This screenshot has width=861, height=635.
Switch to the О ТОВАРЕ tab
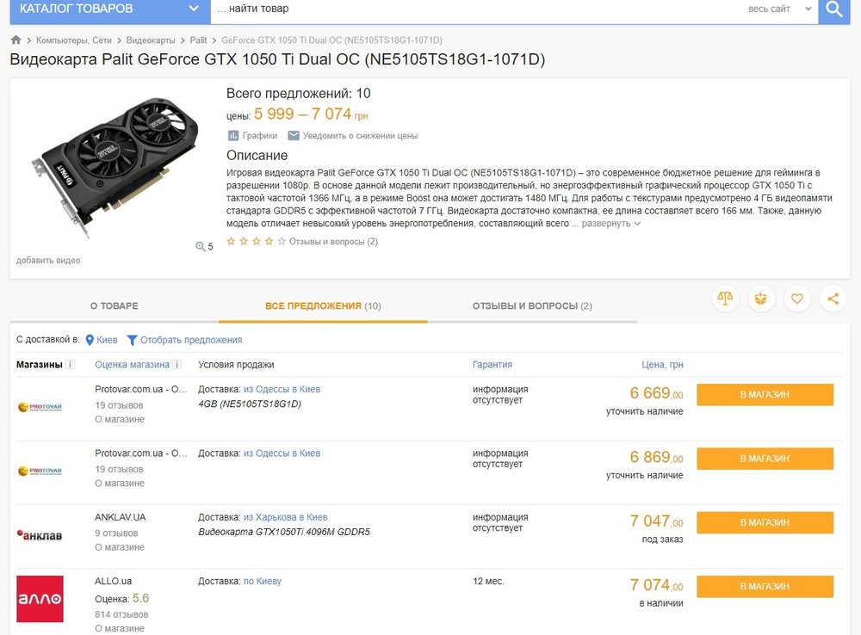(x=114, y=306)
